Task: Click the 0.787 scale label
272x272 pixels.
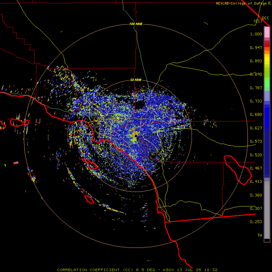Action: point(256,88)
